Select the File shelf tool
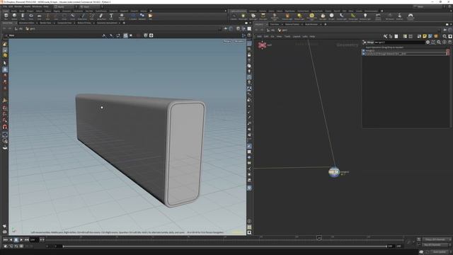This screenshot has width=453, height=255. 151,16
